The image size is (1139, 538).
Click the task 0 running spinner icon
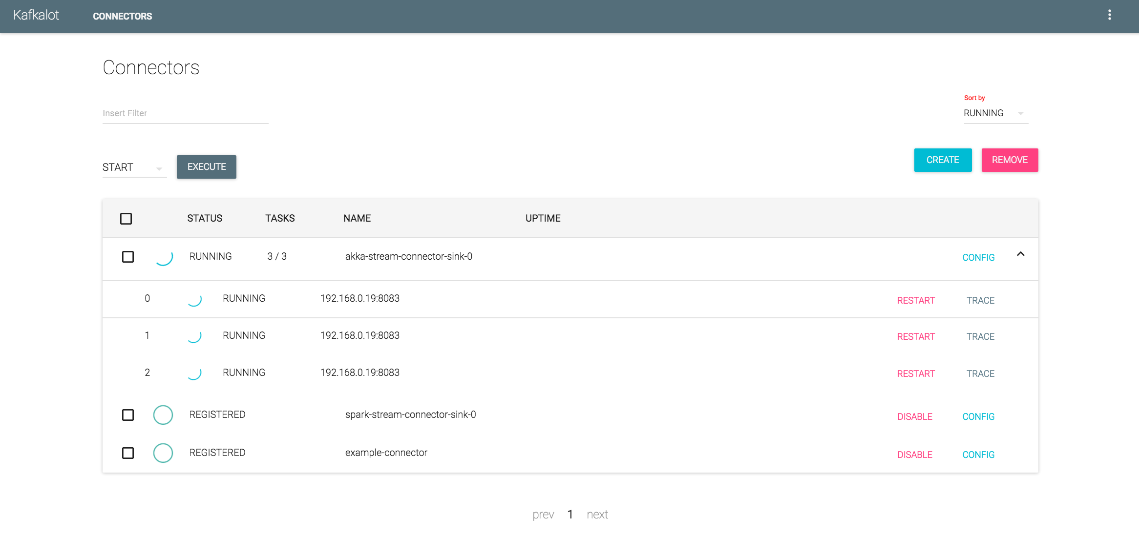[194, 299]
